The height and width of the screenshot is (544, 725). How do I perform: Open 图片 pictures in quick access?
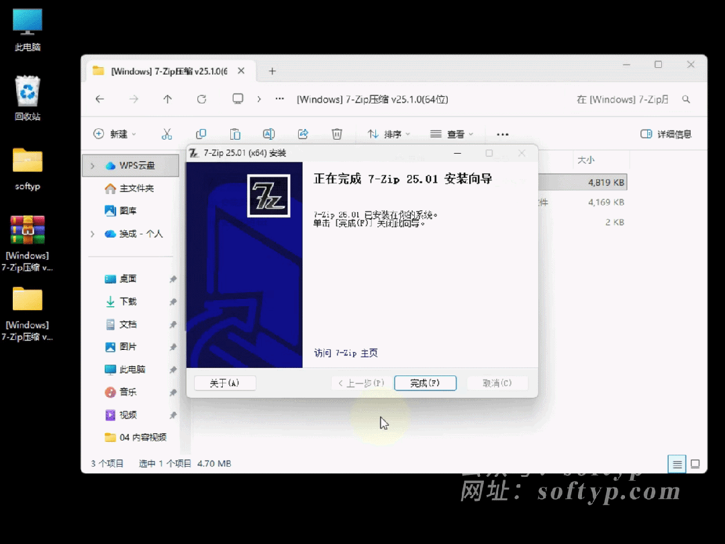point(121,347)
